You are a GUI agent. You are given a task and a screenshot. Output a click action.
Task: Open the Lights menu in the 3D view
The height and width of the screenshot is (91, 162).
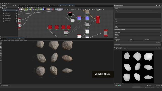(x=9, y=41)
